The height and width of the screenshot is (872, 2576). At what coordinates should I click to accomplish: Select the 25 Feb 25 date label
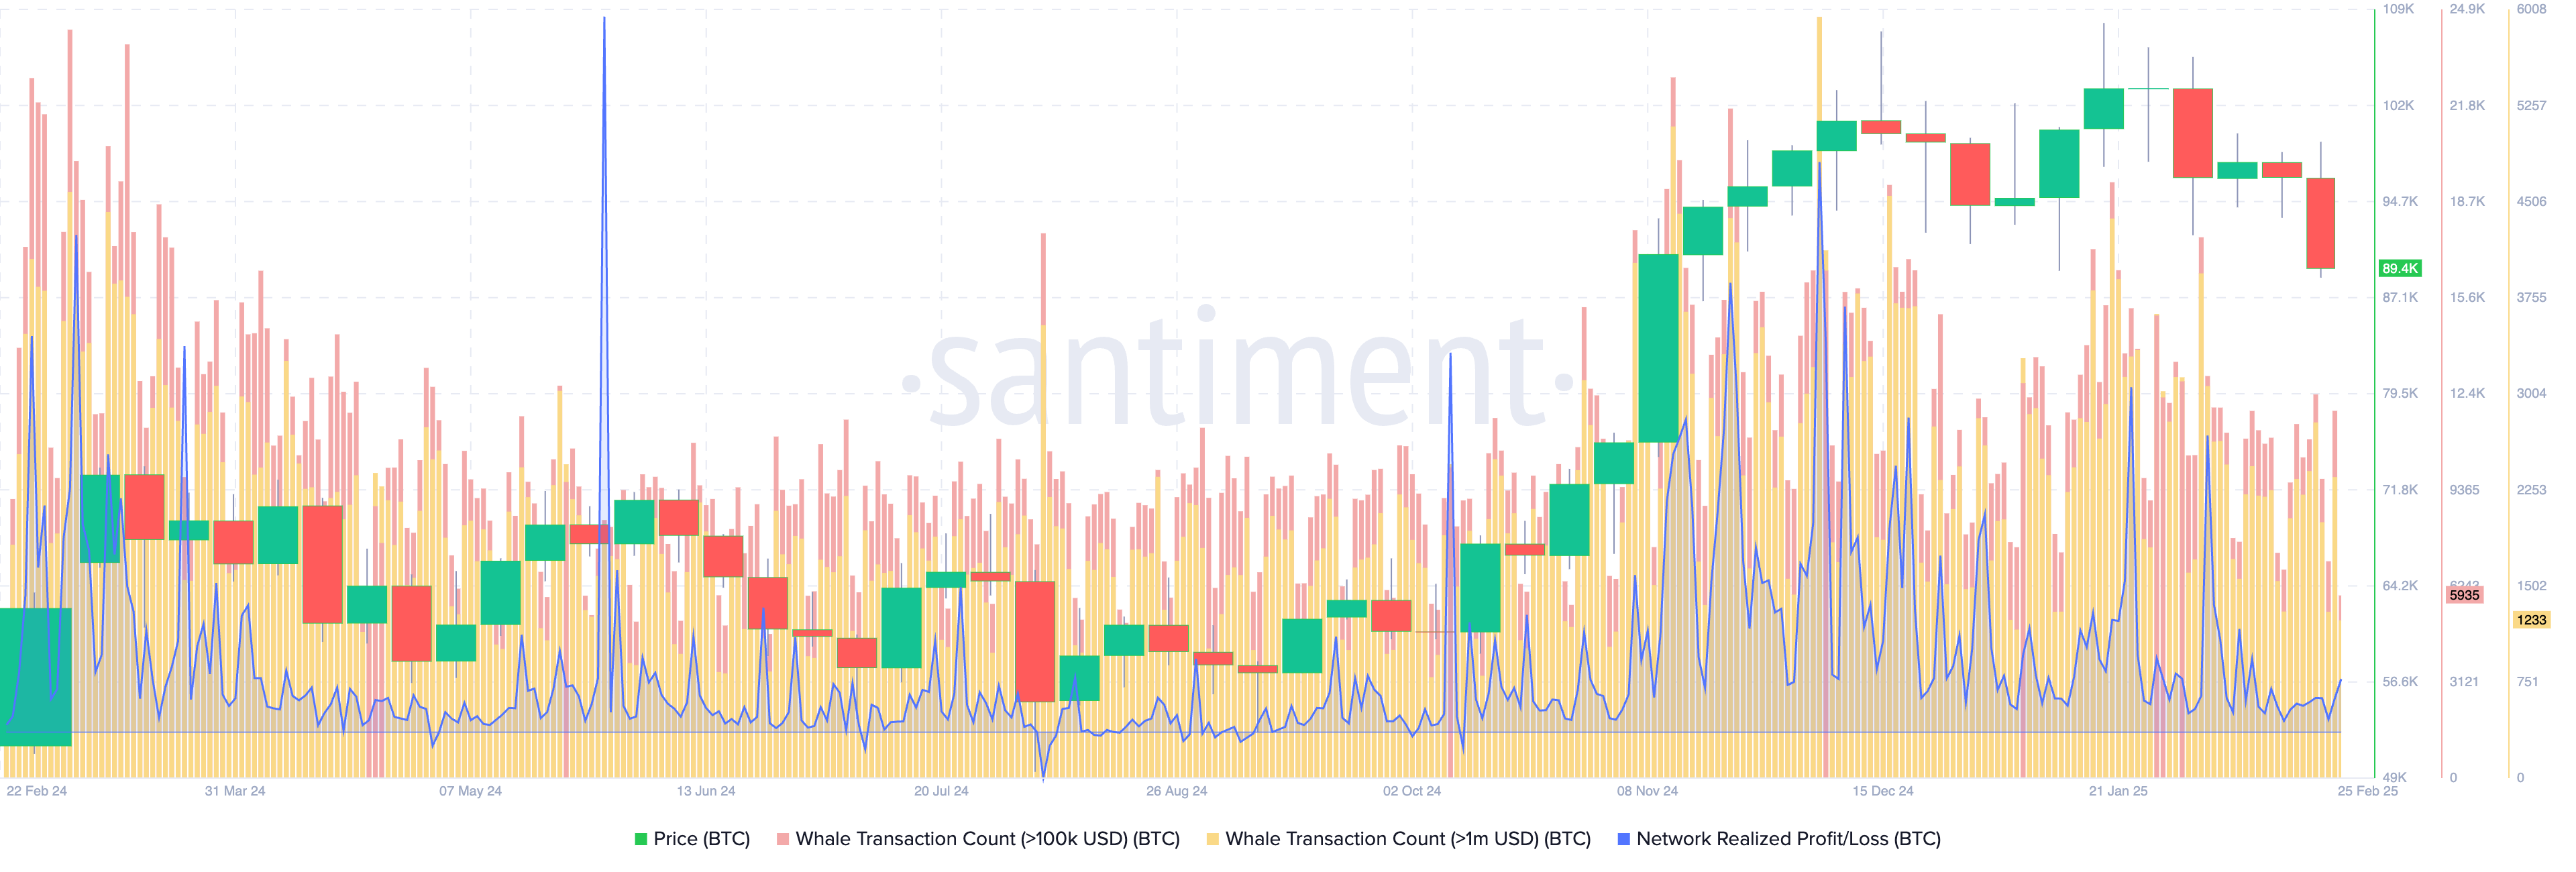click(x=2368, y=791)
